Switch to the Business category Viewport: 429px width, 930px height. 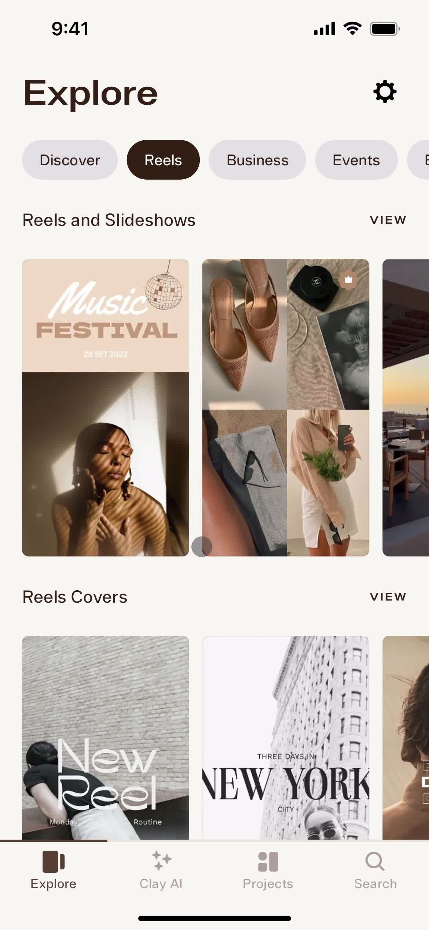pyautogui.click(x=257, y=160)
